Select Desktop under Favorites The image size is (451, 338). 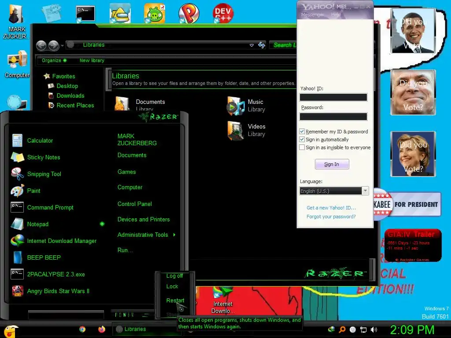[x=63, y=86]
